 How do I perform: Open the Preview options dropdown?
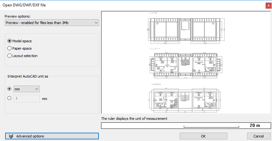[x=52, y=23]
